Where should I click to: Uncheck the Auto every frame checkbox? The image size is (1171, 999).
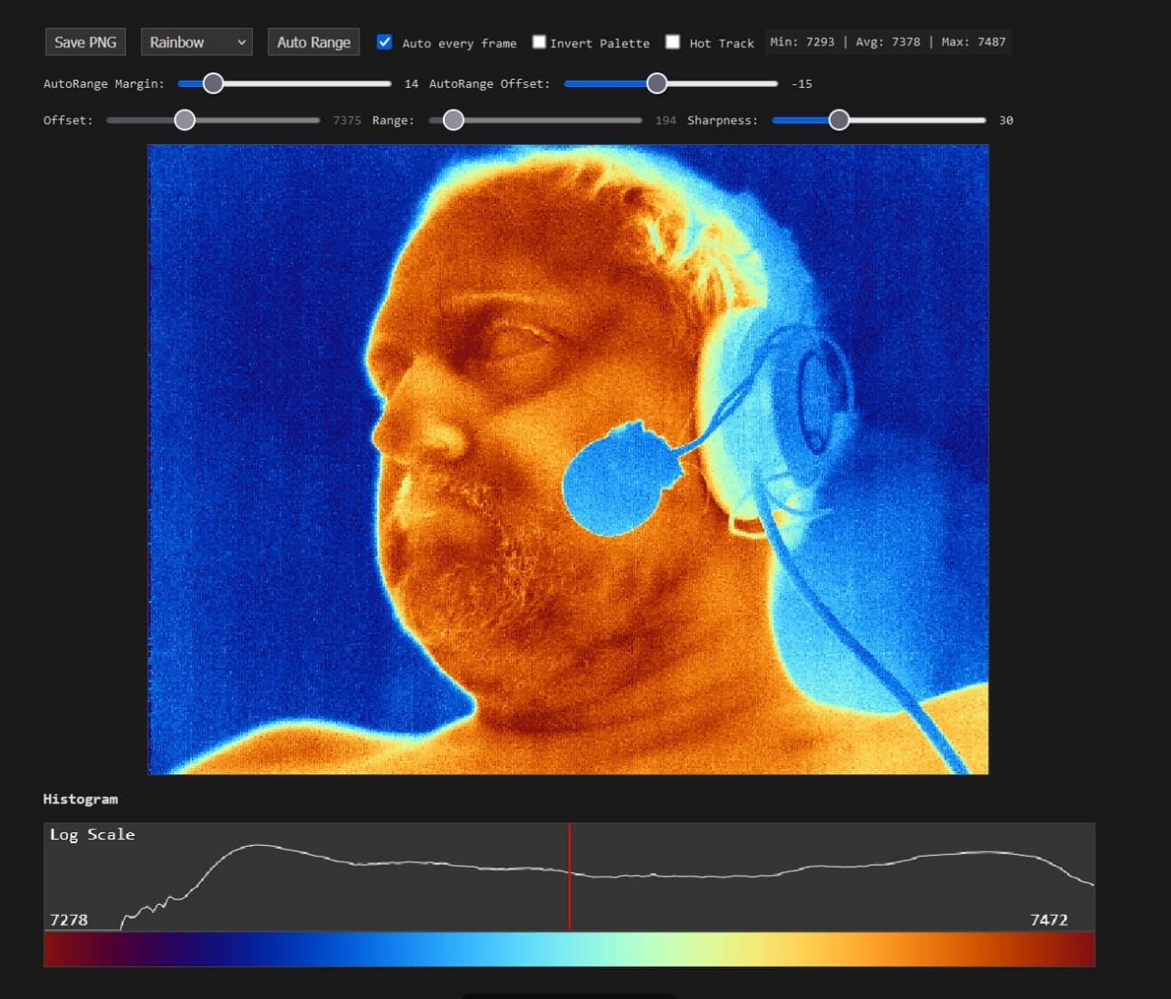tap(385, 43)
